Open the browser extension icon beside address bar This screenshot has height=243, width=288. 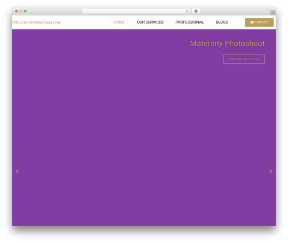[x=196, y=11]
